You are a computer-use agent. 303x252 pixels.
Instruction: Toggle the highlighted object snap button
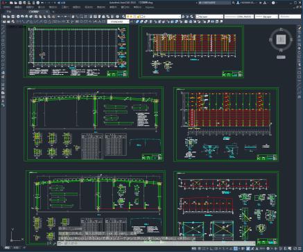[236, 249]
